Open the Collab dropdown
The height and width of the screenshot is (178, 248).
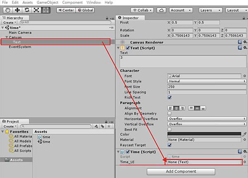[x=142, y=10]
